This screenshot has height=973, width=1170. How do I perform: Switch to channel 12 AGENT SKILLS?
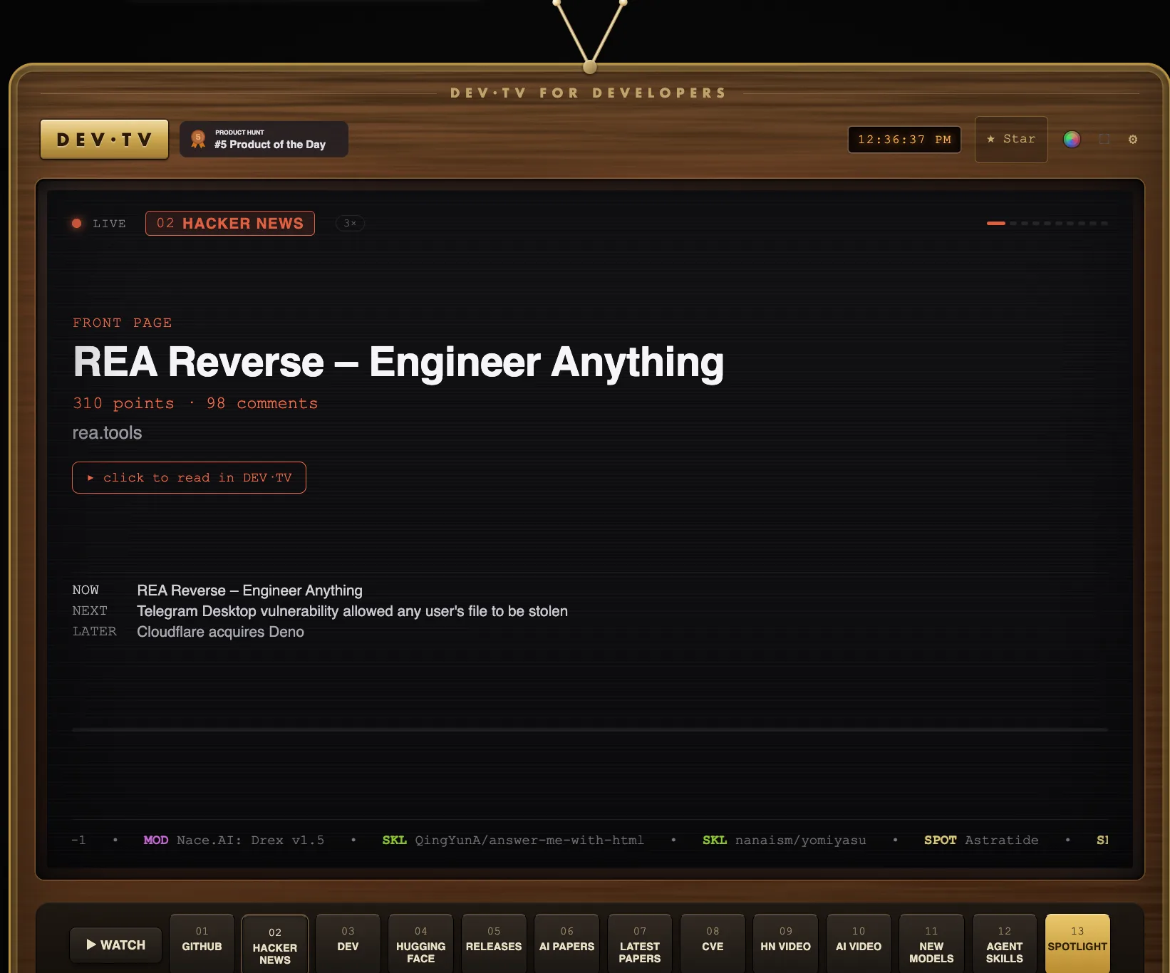1005,943
